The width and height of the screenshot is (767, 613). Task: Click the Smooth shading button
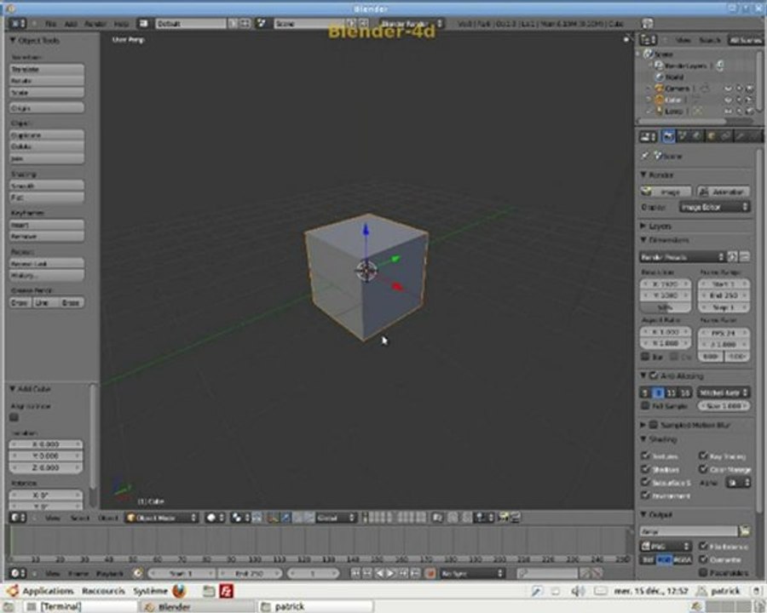pos(47,186)
